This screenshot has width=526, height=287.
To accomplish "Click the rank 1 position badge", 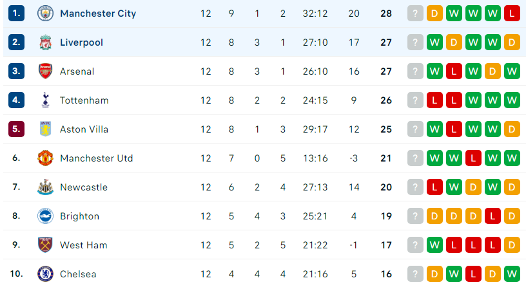I will click(17, 14).
